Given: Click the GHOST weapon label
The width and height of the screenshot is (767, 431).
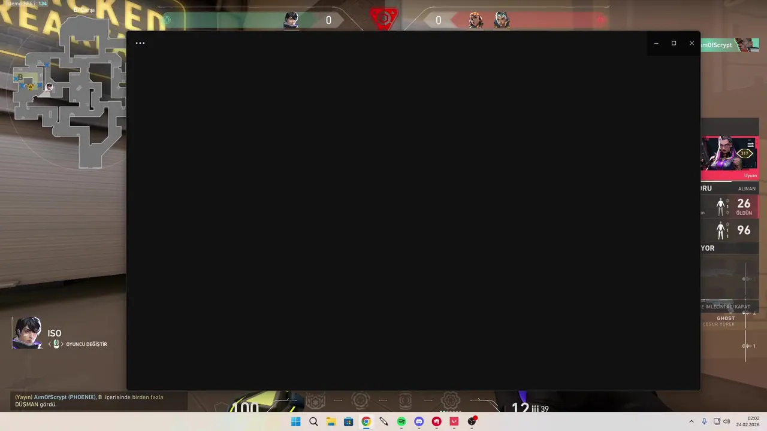Looking at the screenshot, I should (x=726, y=318).
